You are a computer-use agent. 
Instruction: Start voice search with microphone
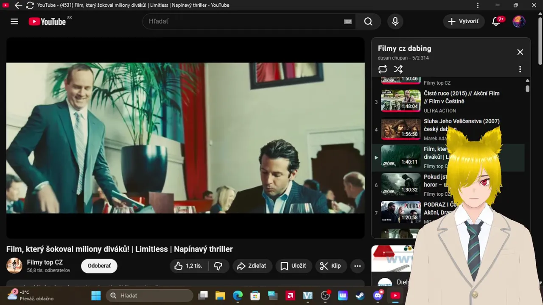coord(395,22)
